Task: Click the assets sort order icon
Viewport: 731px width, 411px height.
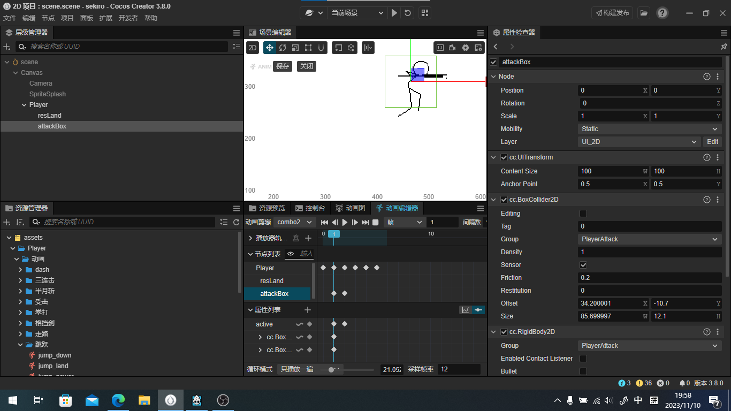Action: tap(20, 222)
